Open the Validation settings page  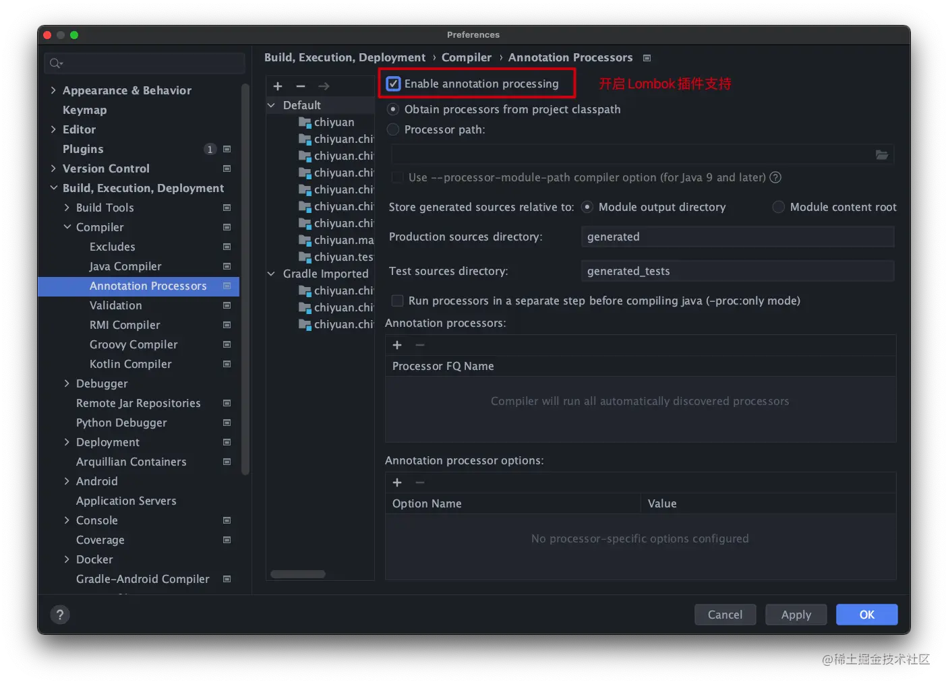tap(116, 305)
